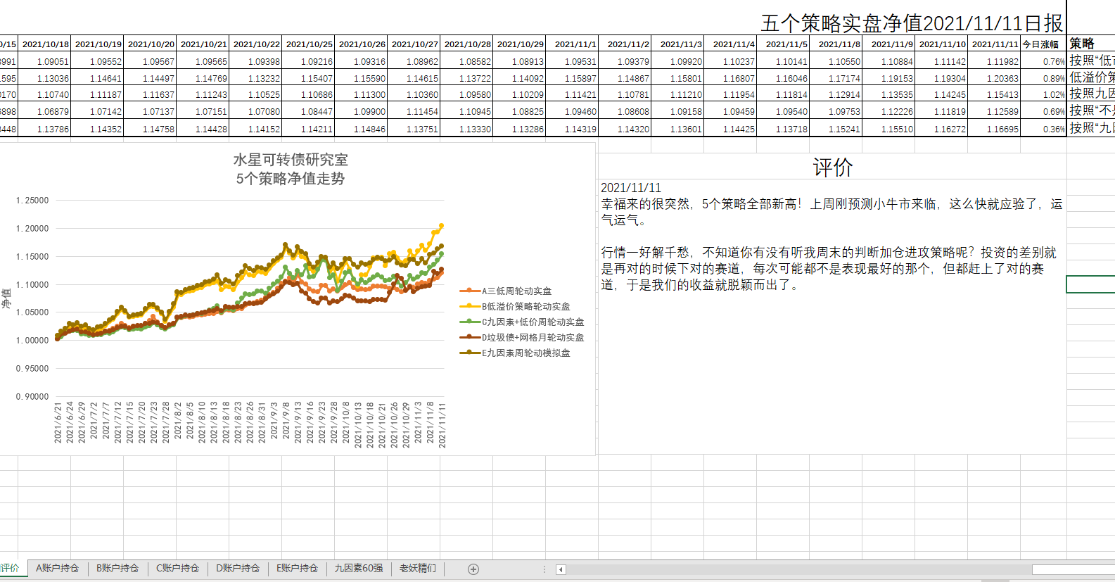Go to the D账户持仓 sheet tab
The image size is (1115, 582).
[x=238, y=569]
